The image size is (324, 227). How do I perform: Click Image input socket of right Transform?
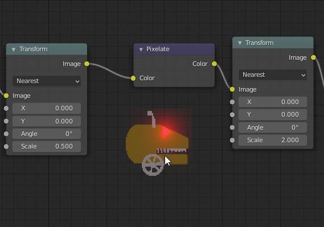point(232,89)
